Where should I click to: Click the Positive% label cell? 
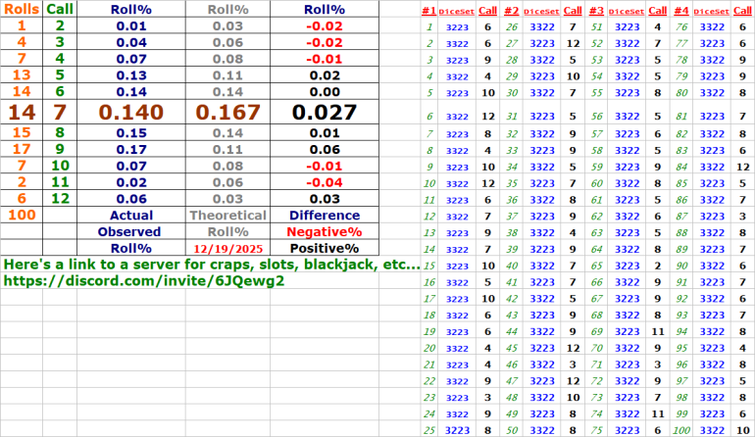(x=323, y=249)
